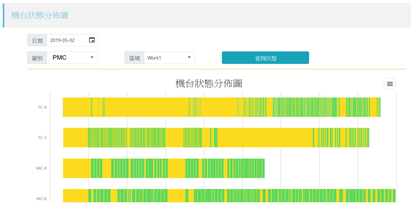The width and height of the screenshot is (411, 205).
Task: Click the TC-4 axis label
Action: (42, 107)
